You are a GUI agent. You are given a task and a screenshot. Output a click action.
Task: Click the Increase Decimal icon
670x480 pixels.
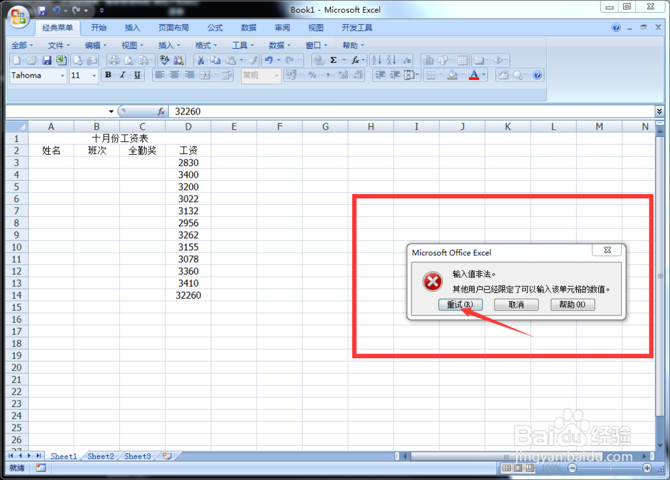[343, 75]
